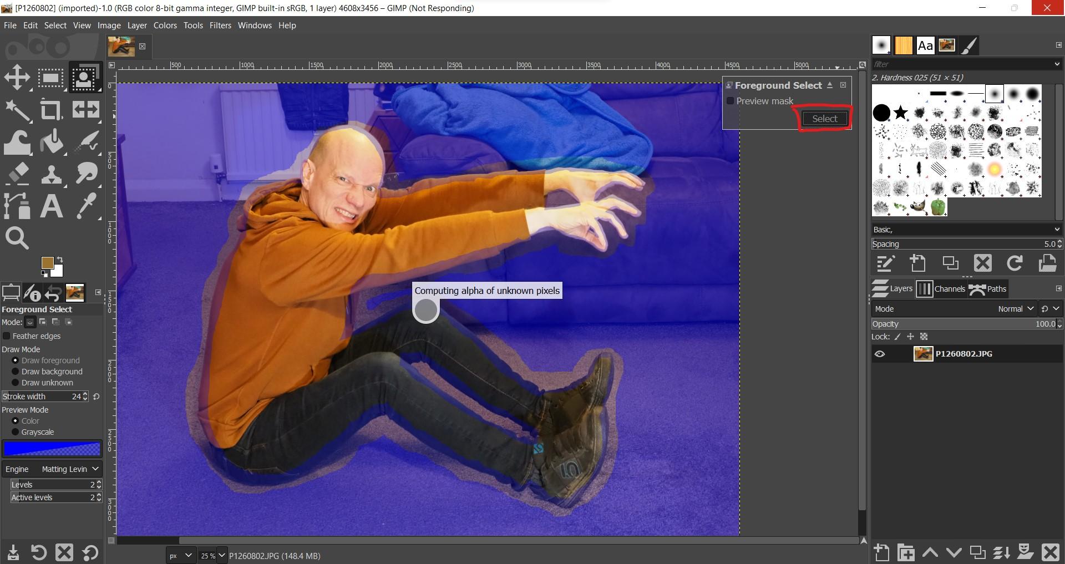Screen dimensions: 1065x564
Task: Select the Grayscale preview mode
Action: point(16,431)
